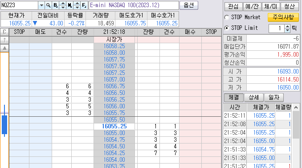
Task: Click the down arrow right of N icon
Action: tap(77, 7)
